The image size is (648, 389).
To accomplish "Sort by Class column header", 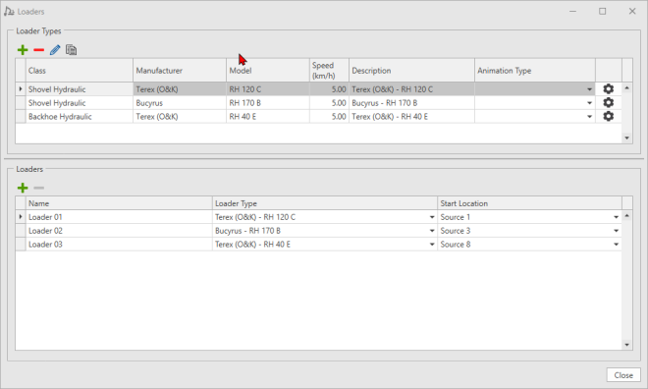I will [79, 71].
